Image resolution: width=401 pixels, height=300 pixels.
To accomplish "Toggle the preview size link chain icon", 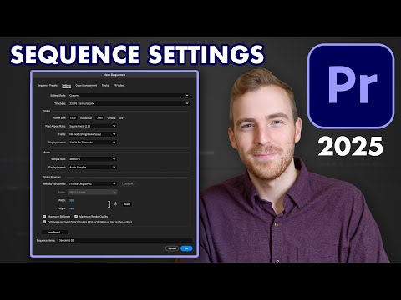I will click(x=116, y=204).
